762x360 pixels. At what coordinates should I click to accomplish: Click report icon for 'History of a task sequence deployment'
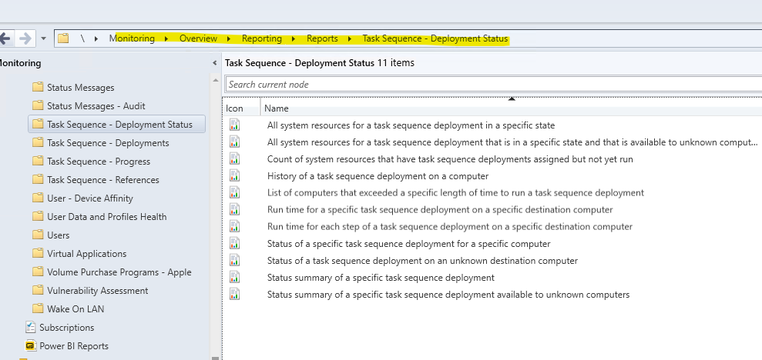(235, 175)
